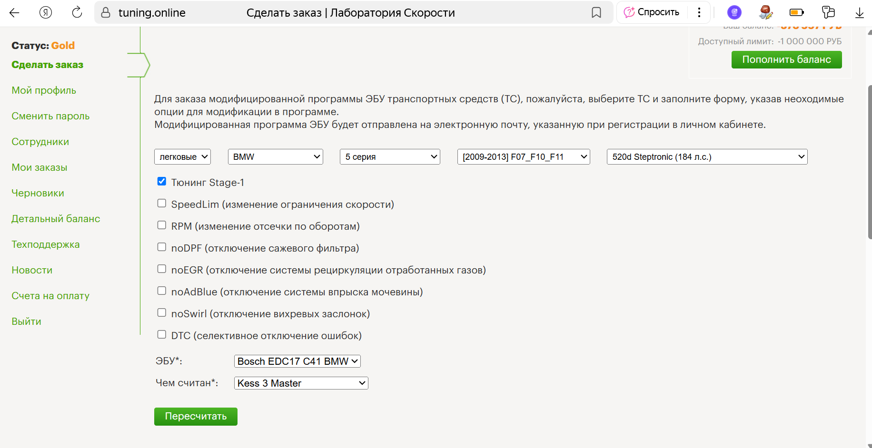Click the purple Alice assistant icon

pos(734,13)
